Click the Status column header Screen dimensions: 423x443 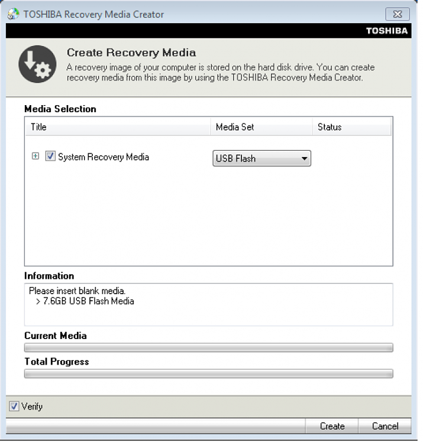coord(351,127)
